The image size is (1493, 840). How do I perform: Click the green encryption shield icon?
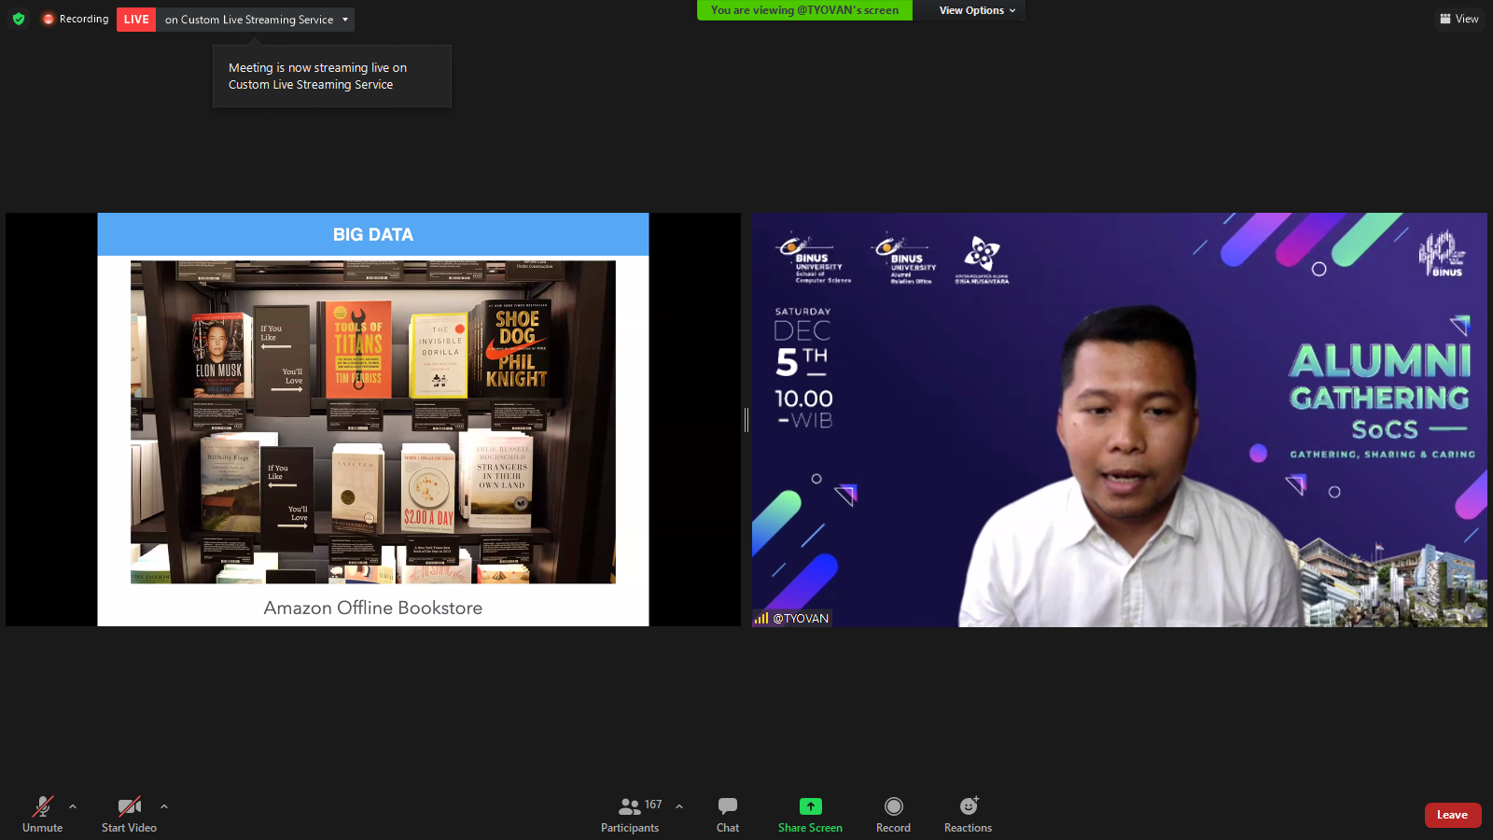[19, 19]
